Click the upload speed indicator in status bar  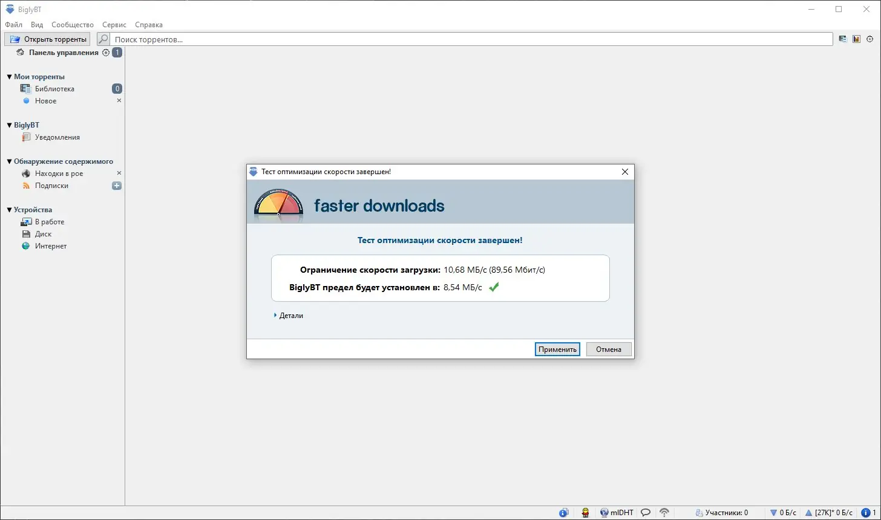click(x=828, y=513)
